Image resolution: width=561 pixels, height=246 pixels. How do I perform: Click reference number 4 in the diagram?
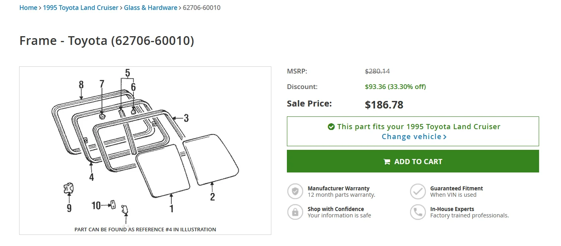coord(92,177)
